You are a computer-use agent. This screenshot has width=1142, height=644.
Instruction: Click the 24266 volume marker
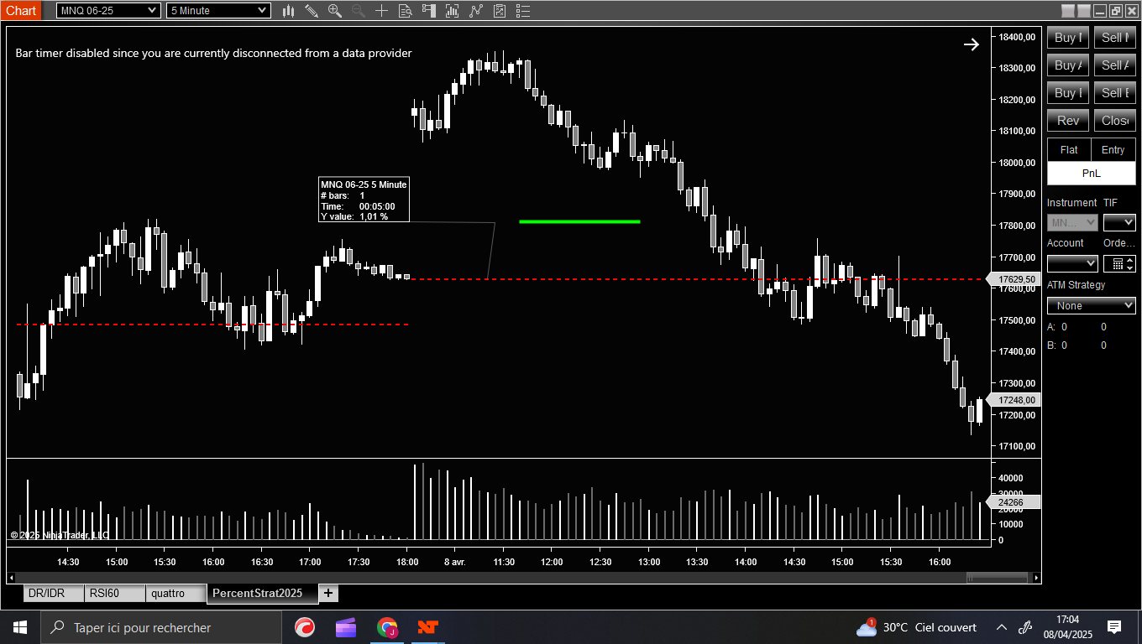point(1015,502)
